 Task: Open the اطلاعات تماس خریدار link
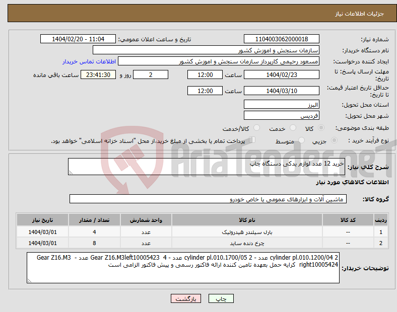pos(89,61)
